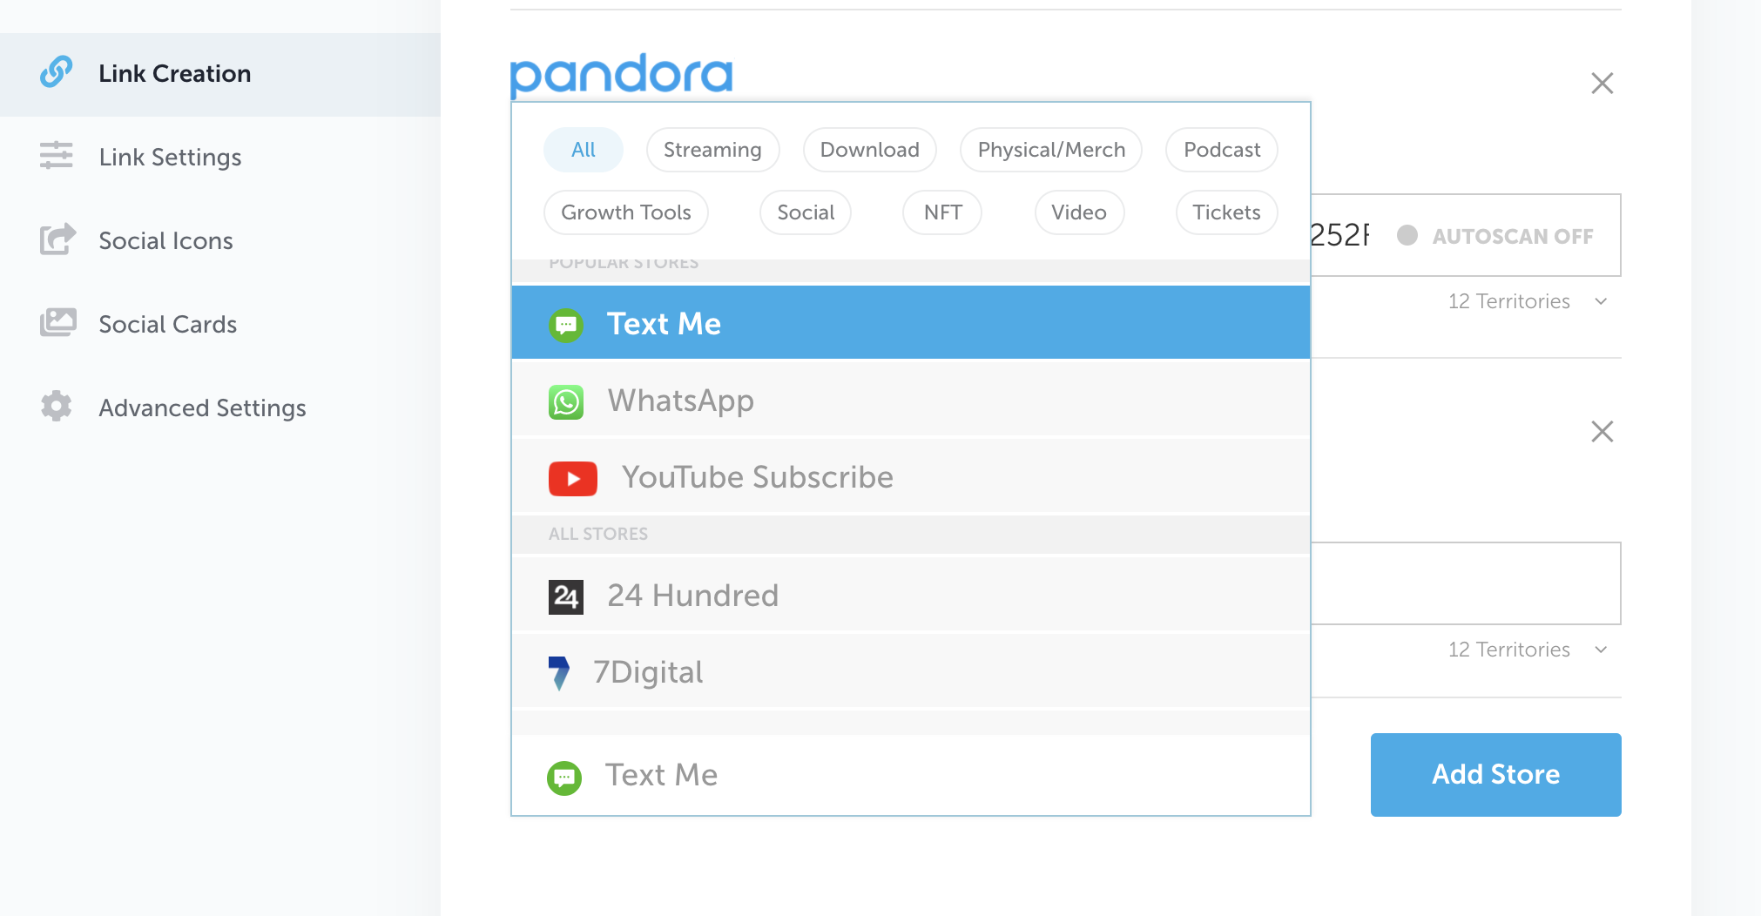The height and width of the screenshot is (916, 1761).
Task: Click the empty store URL input field
Action: (1466, 583)
